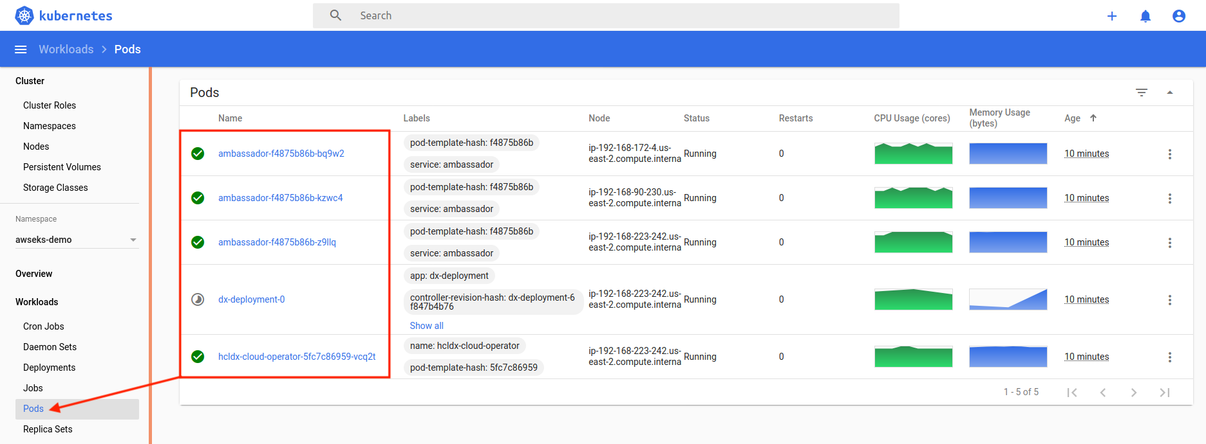Image resolution: width=1206 pixels, height=444 pixels.
Task: Select Deployments in the sidebar
Action: coord(49,368)
